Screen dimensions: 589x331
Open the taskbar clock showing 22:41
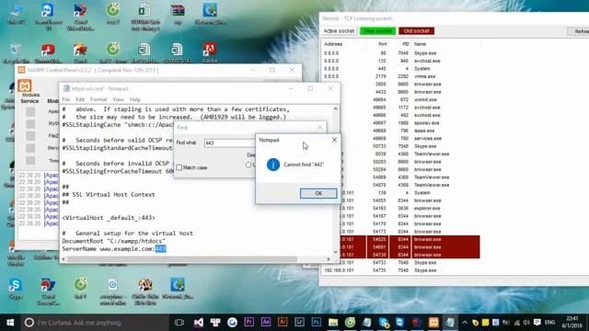click(x=572, y=323)
